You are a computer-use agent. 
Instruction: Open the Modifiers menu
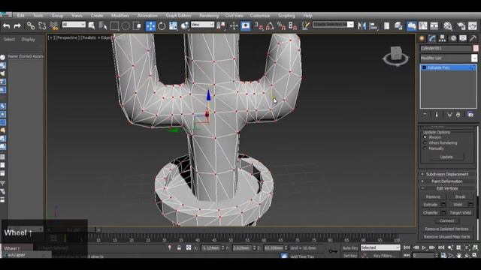pyautogui.click(x=120, y=15)
